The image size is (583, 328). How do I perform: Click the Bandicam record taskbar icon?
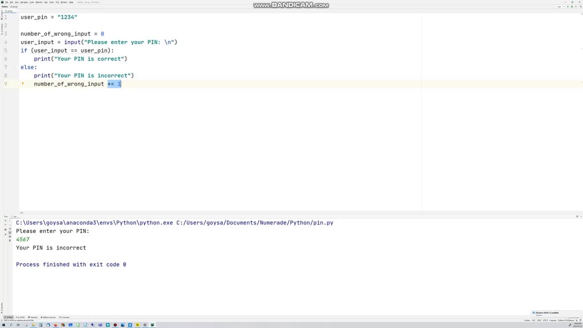click(115, 325)
